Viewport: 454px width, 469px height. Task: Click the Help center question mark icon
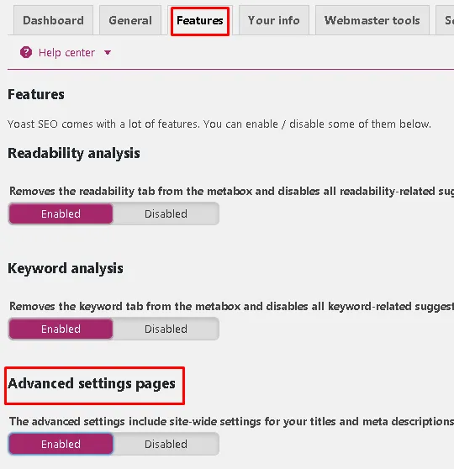[x=26, y=52]
